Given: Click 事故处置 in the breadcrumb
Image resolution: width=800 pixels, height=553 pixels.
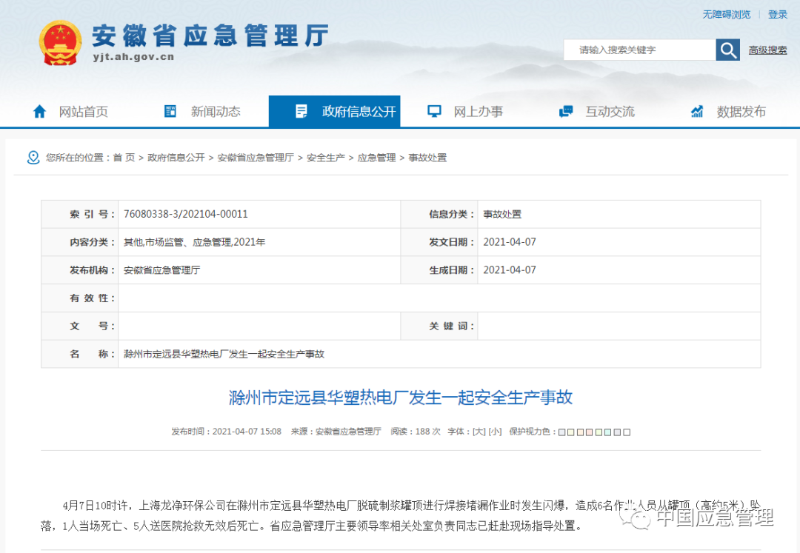Looking at the screenshot, I should 427,158.
